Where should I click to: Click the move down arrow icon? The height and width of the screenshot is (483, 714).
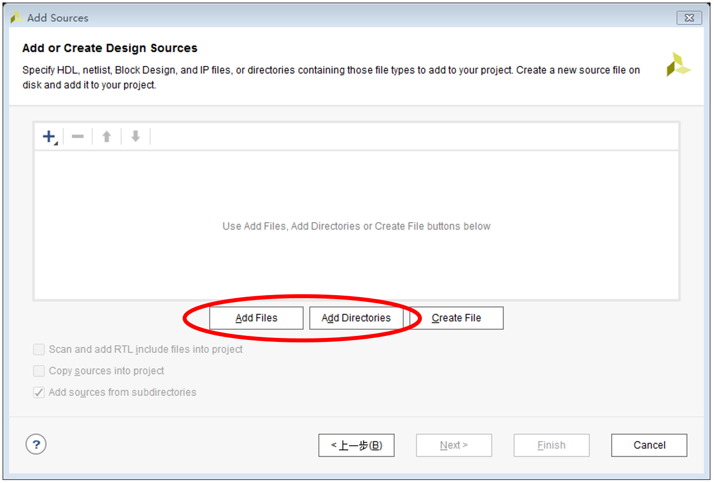point(135,137)
